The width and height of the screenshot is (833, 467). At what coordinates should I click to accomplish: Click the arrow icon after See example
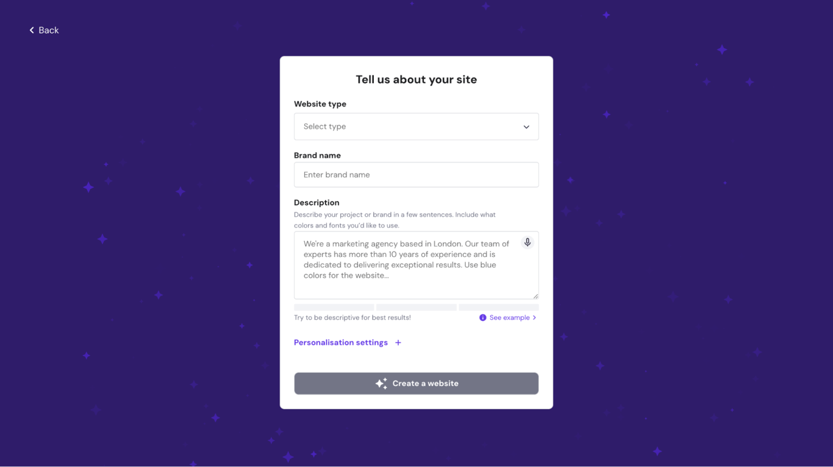tap(534, 317)
